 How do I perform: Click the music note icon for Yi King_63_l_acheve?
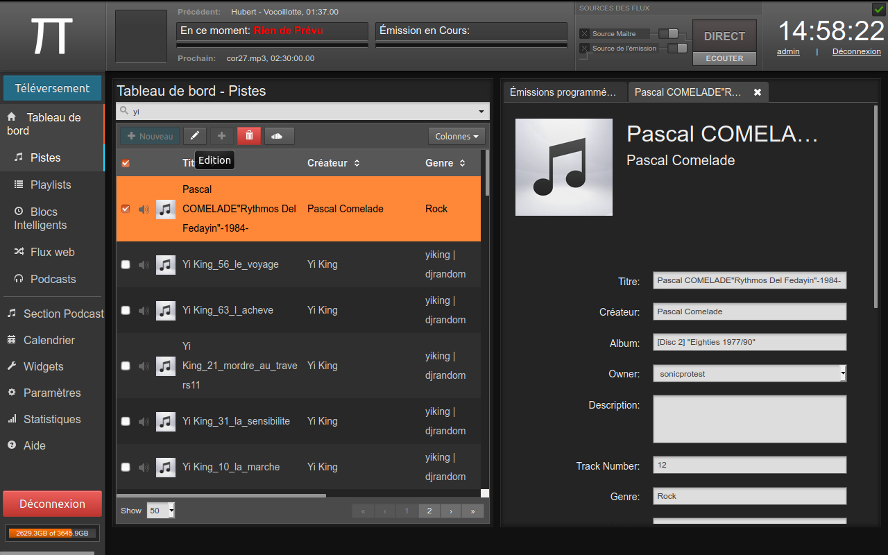(x=165, y=310)
